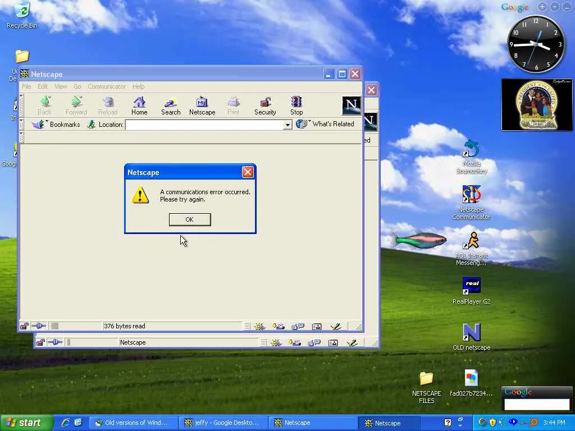Switch to 'Jeffy - Google Deskto...' taskbar button
Screen dimensions: 575x431
222,423
